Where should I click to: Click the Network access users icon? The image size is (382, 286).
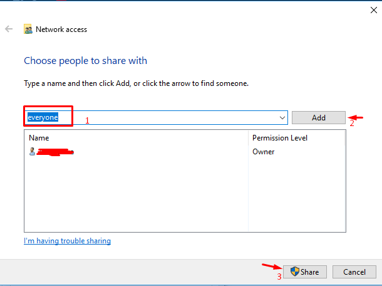tap(28, 29)
